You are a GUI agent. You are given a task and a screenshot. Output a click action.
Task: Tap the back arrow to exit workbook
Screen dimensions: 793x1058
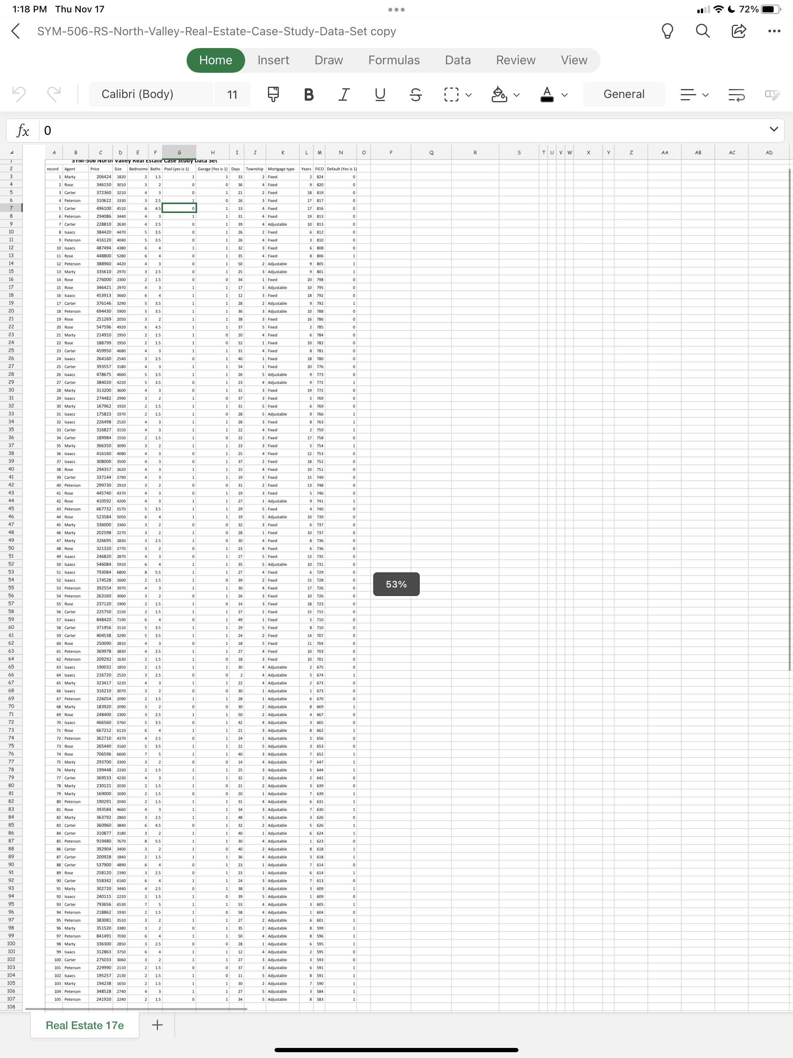16,31
